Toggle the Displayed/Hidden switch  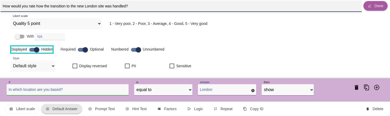(34, 50)
